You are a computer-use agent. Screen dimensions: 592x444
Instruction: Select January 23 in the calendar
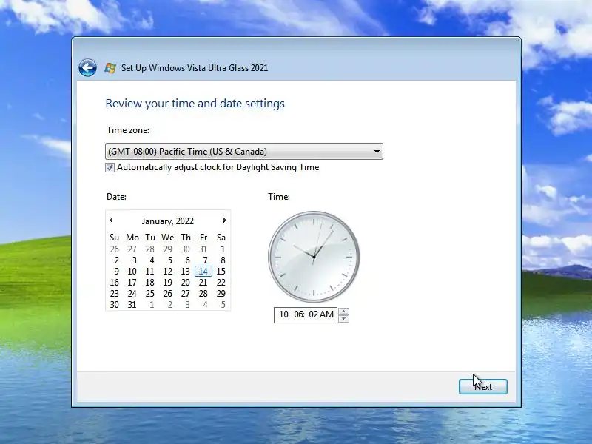115,293
